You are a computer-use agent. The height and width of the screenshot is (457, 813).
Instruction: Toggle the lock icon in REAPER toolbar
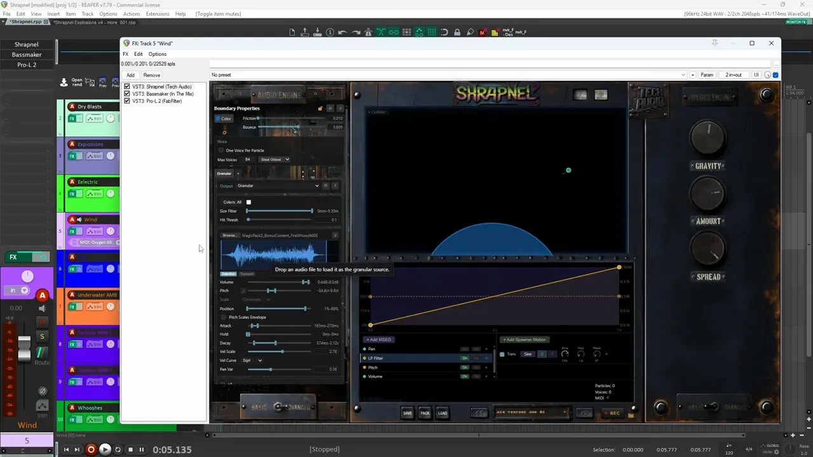[x=457, y=32]
